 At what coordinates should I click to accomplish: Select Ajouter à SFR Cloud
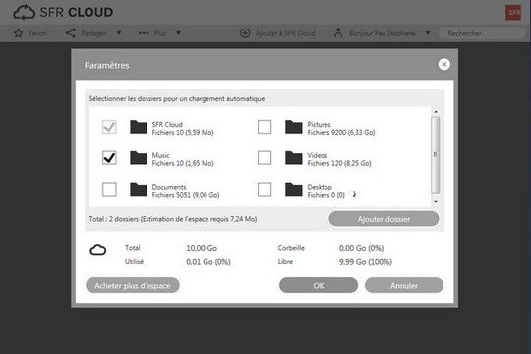click(277, 33)
